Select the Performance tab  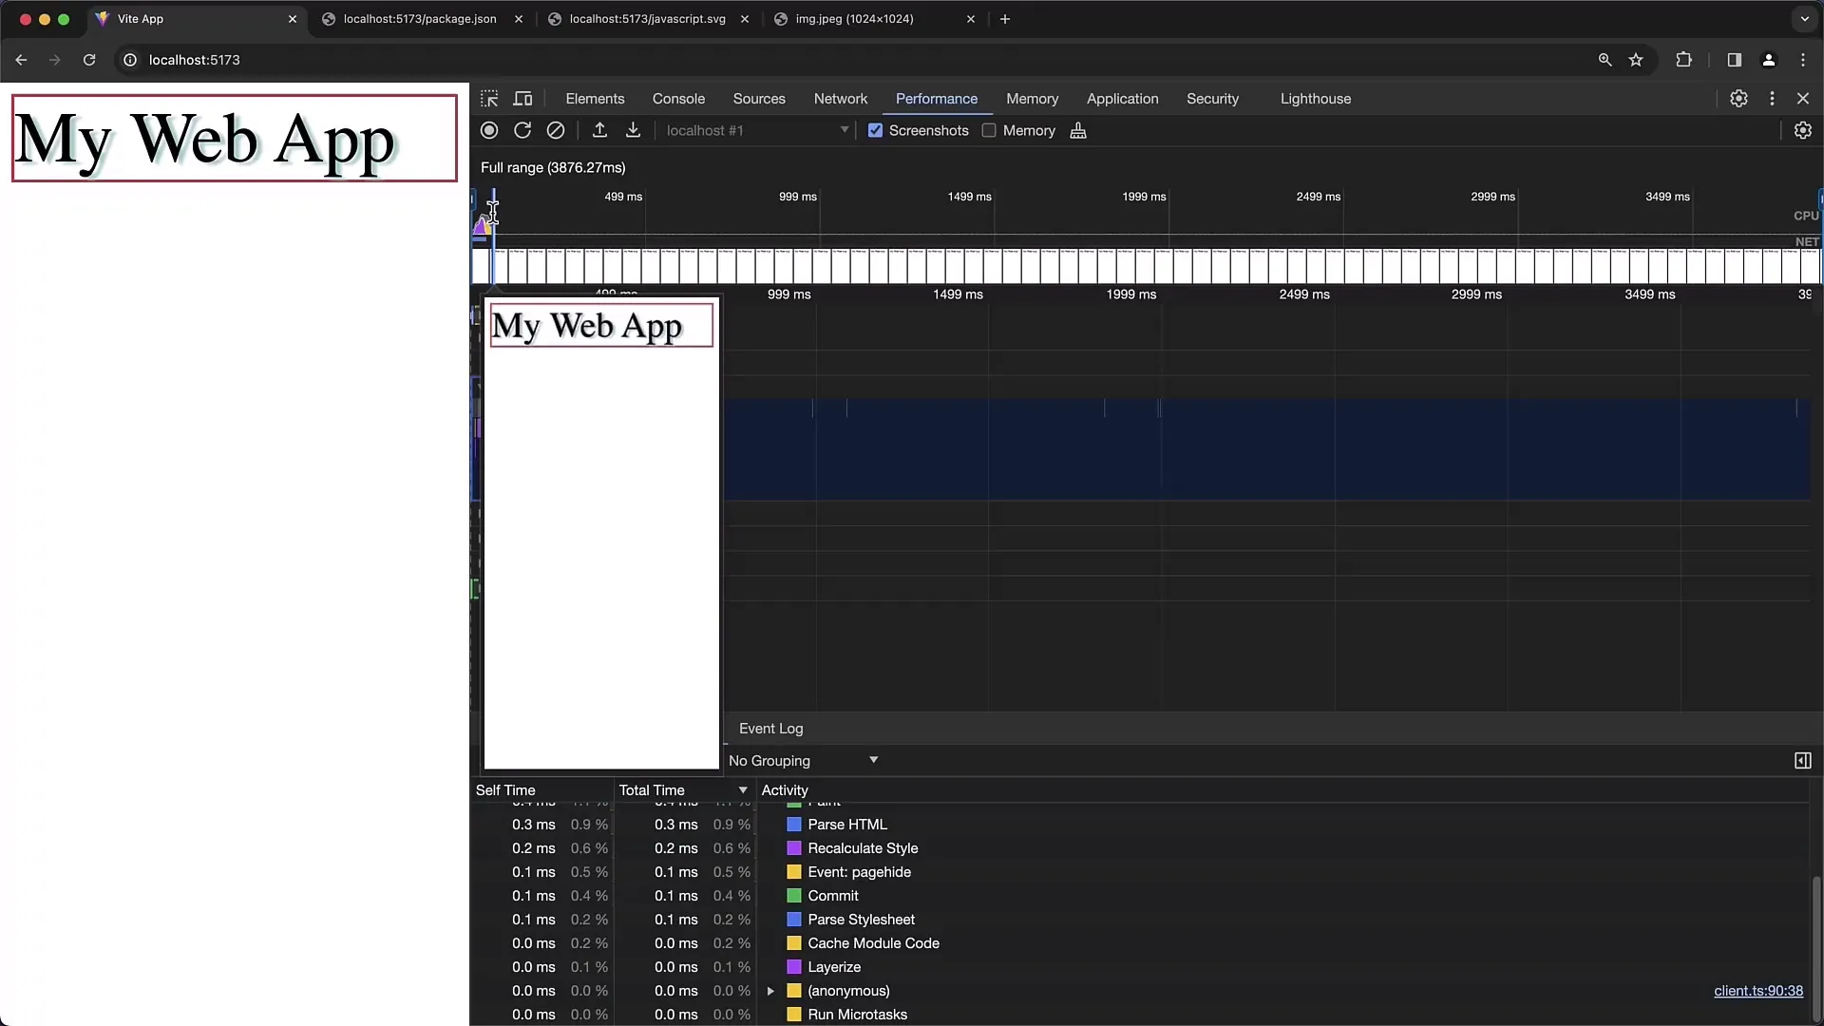(936, 98)
